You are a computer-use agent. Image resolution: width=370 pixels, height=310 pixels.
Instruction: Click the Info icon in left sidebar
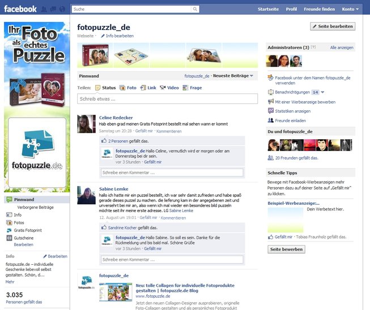pyautogui.click(x=9, y=215)
